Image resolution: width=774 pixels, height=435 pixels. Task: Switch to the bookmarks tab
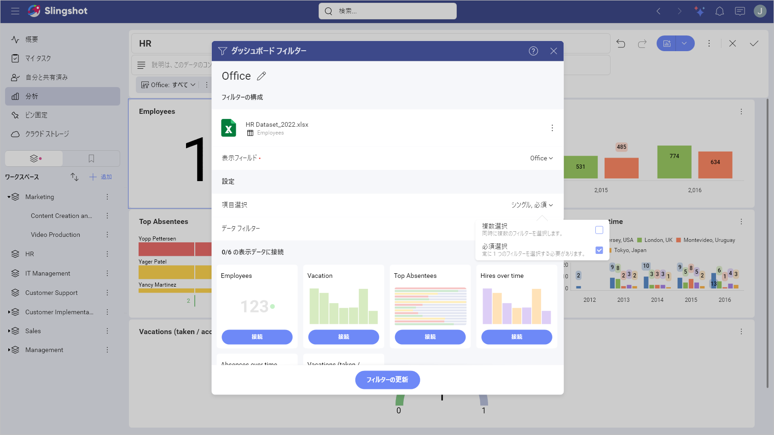[x=91, y=159]
